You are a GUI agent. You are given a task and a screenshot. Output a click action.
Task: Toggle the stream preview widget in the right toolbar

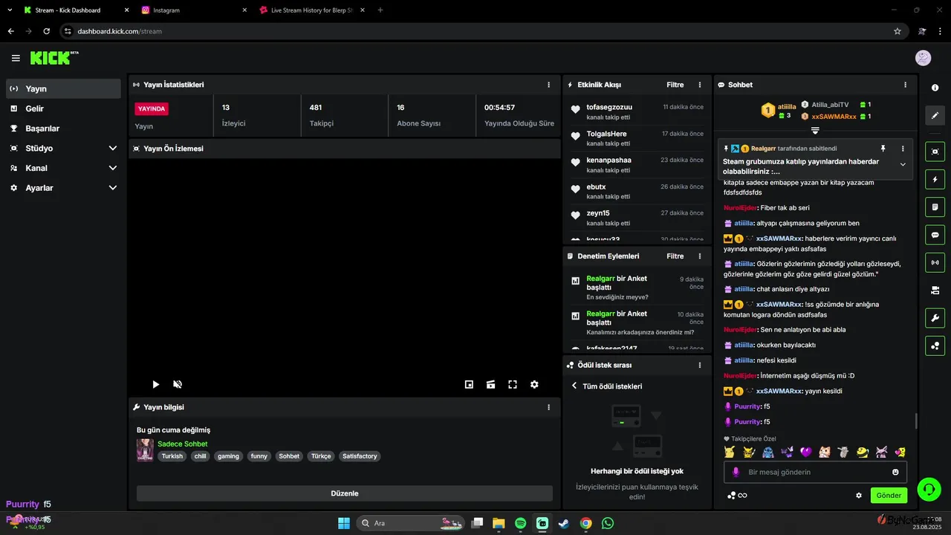(935, 152)
